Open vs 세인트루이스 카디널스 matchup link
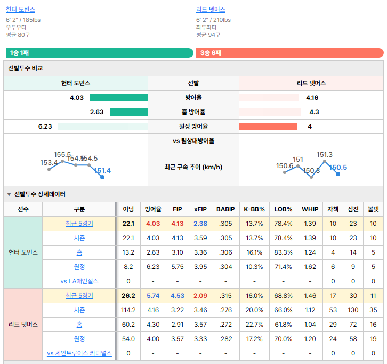The image size is (387, 364). click(x=79, y=353)
